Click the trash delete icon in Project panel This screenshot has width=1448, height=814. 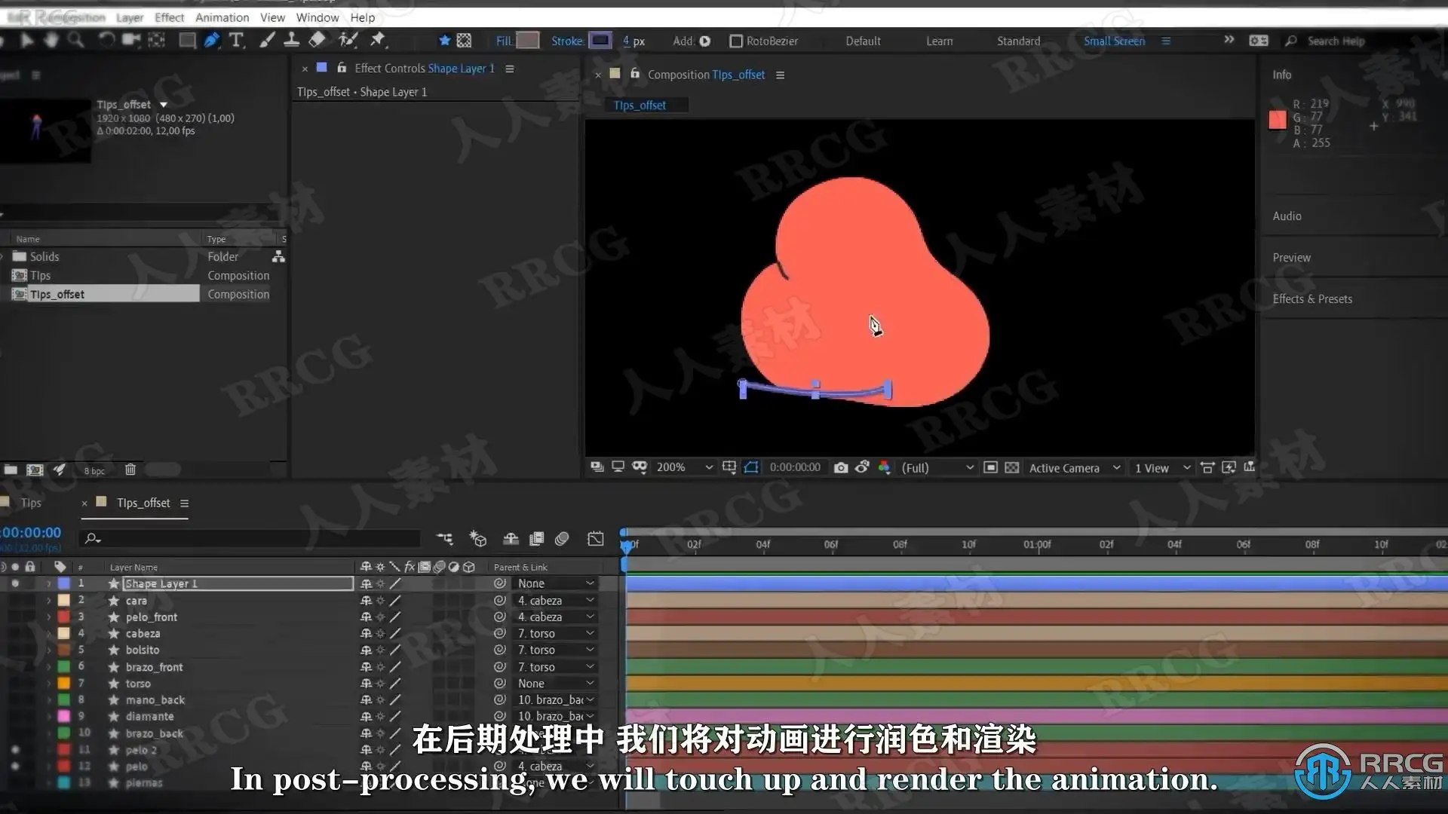coord(130,470)
